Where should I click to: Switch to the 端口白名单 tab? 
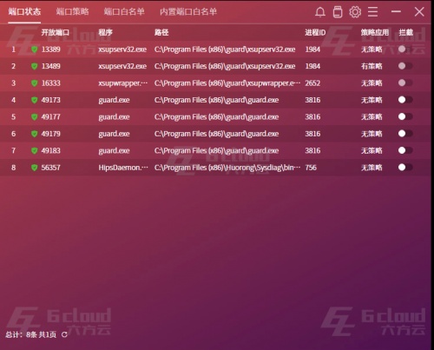(x=124, y=12)
